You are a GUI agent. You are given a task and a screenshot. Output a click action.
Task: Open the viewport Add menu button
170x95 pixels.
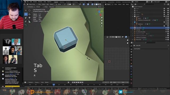coord(48,4)
